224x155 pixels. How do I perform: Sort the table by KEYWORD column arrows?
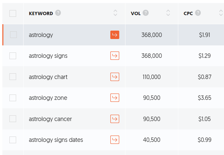click(x=115, y=13)
